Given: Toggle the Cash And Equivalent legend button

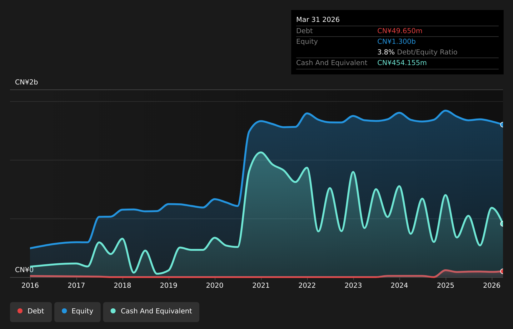Looking at the screenshot, I should point(151,312).
